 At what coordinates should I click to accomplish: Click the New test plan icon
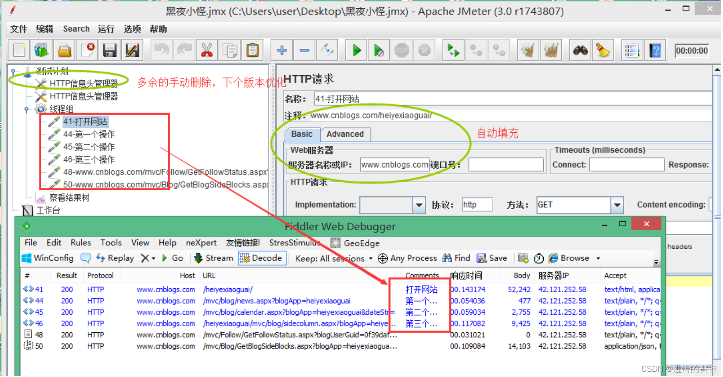19,51
